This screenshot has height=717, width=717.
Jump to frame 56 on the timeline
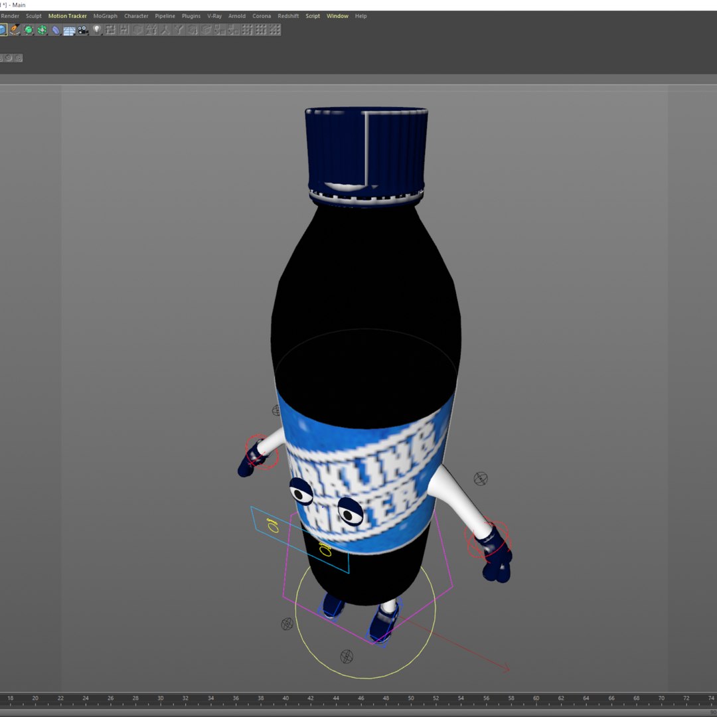[486, 698]
